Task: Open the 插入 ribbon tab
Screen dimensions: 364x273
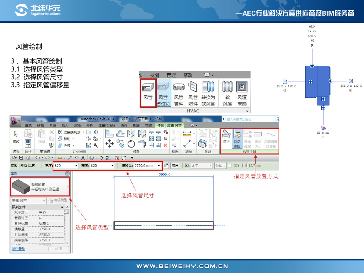Action: click(65, 125)
